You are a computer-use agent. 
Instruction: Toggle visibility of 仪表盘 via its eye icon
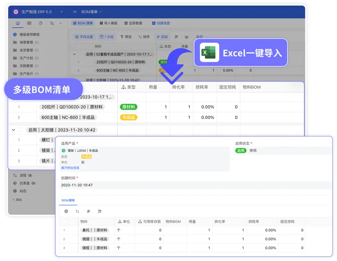coord(33,183)
